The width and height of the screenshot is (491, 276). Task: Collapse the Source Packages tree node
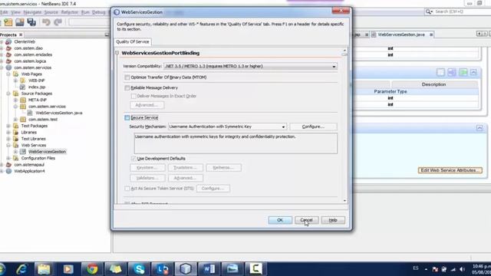pyautogui.click(x=8, y=94)
